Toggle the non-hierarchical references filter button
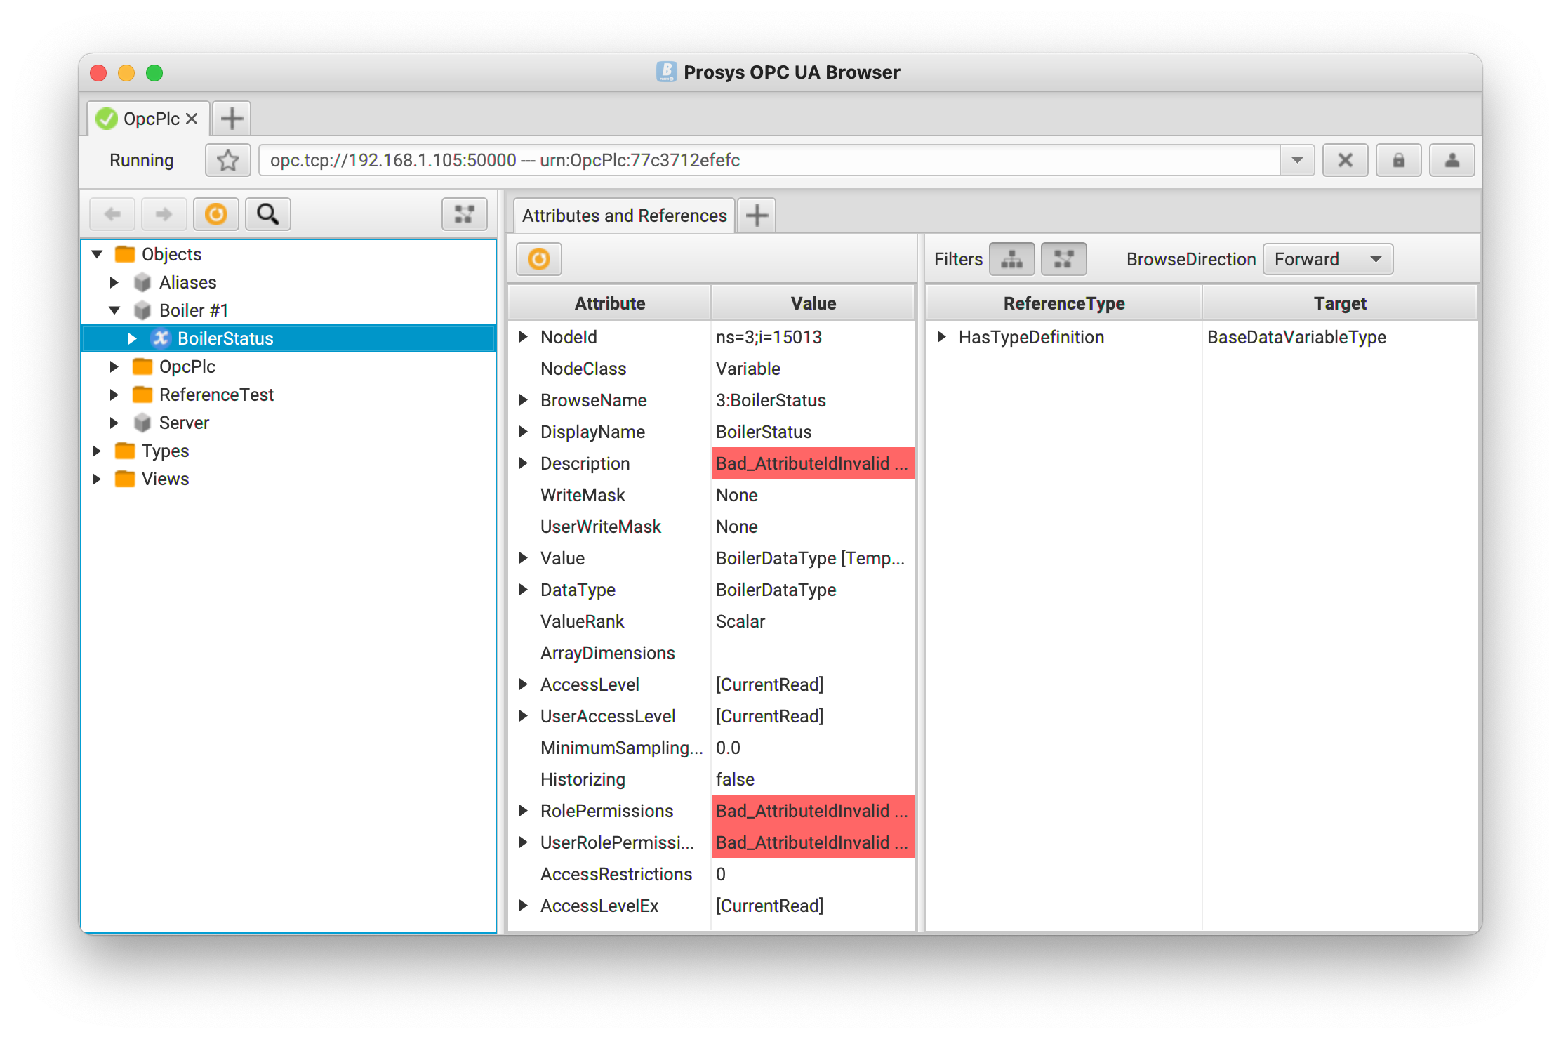 click(x=1063, y=259)
